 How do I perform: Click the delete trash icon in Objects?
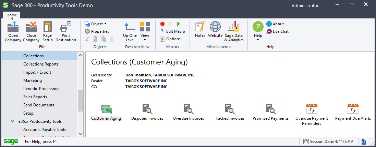click(112, 39)
